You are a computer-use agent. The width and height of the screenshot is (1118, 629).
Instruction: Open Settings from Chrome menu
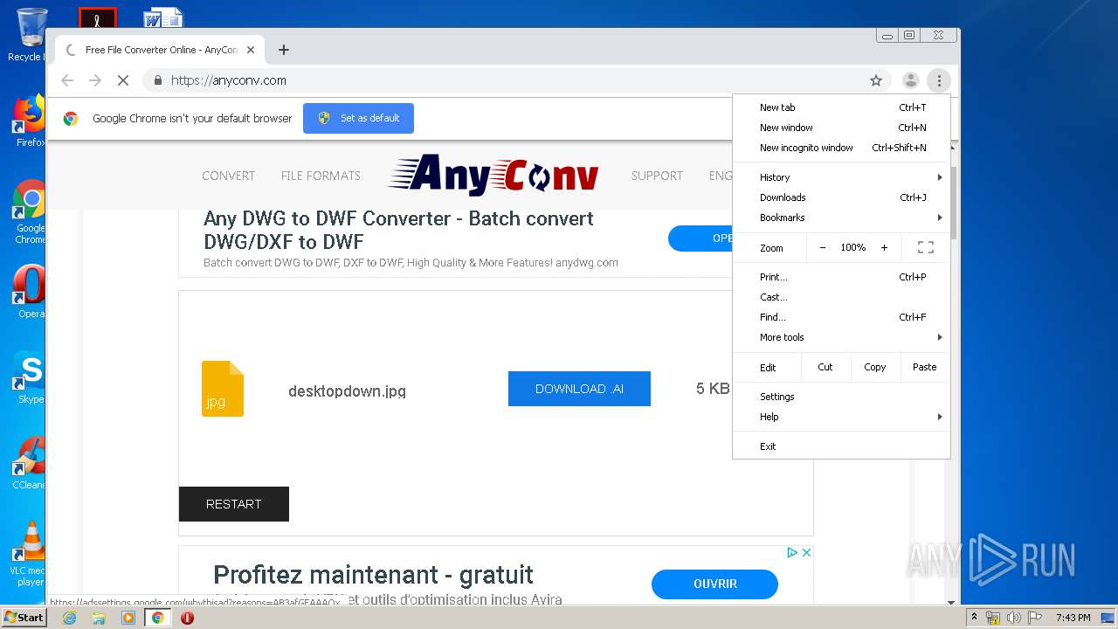(x=841, y=397)
